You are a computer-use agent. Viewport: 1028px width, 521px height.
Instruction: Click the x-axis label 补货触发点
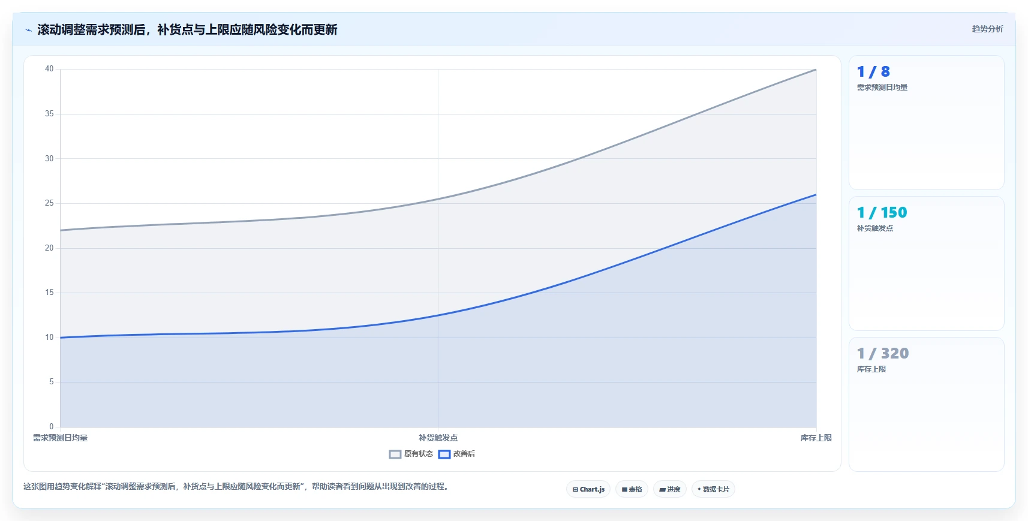click(438, 438)
